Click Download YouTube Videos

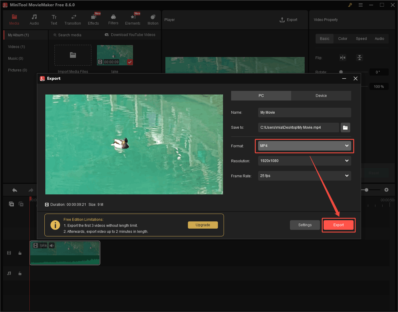pos(130,35)
